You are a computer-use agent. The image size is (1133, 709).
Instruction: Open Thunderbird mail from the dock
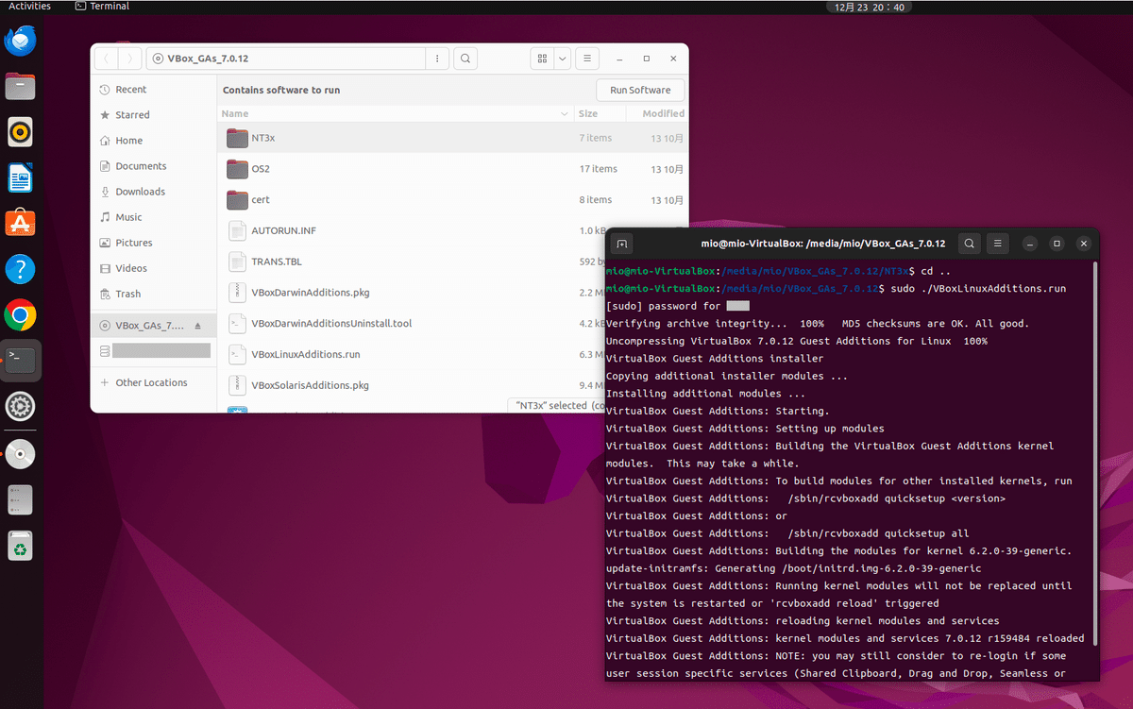pos(20,42)
